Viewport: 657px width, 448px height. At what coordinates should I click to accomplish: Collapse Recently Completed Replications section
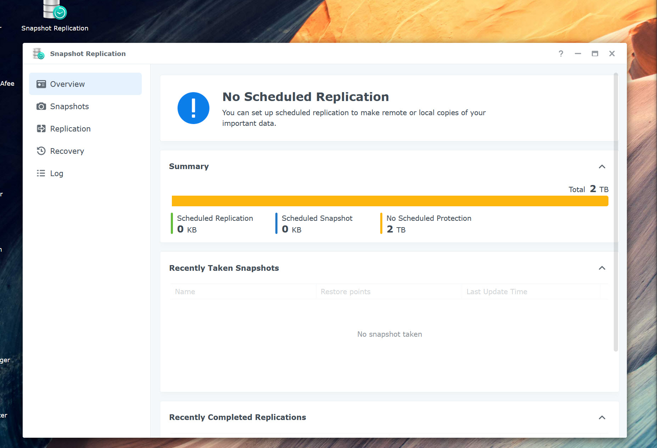[x=602, y=418]
